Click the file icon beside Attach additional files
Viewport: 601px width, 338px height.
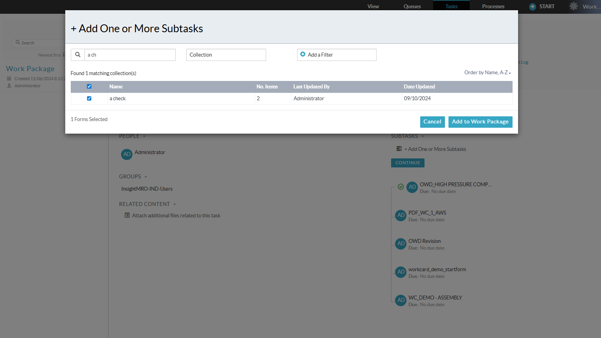tap(127, 215)
